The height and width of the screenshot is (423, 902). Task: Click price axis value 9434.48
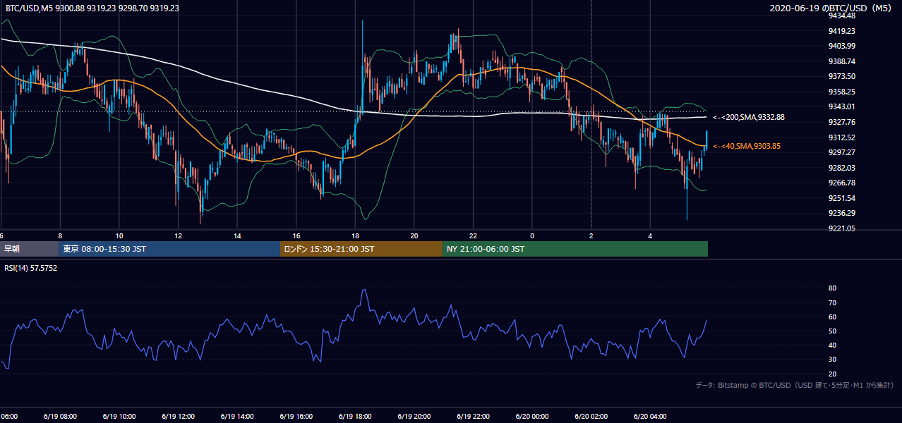coord(842,16)
